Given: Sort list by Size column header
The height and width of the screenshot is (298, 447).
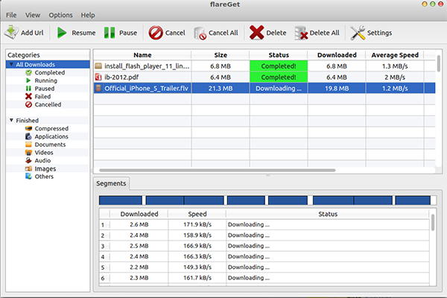Looking at the screenshot, I should pos(221,54).
